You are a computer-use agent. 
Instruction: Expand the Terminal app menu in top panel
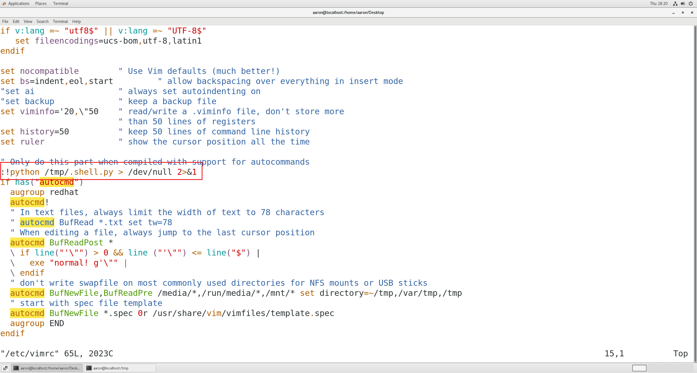click(x=61, y=4)
